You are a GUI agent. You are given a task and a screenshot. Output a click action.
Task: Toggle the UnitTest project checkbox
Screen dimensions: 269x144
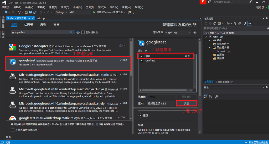pyautogui.click(x=141, y=60)
